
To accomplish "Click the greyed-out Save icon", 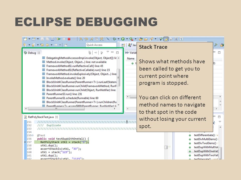I will tap(42, 39).
